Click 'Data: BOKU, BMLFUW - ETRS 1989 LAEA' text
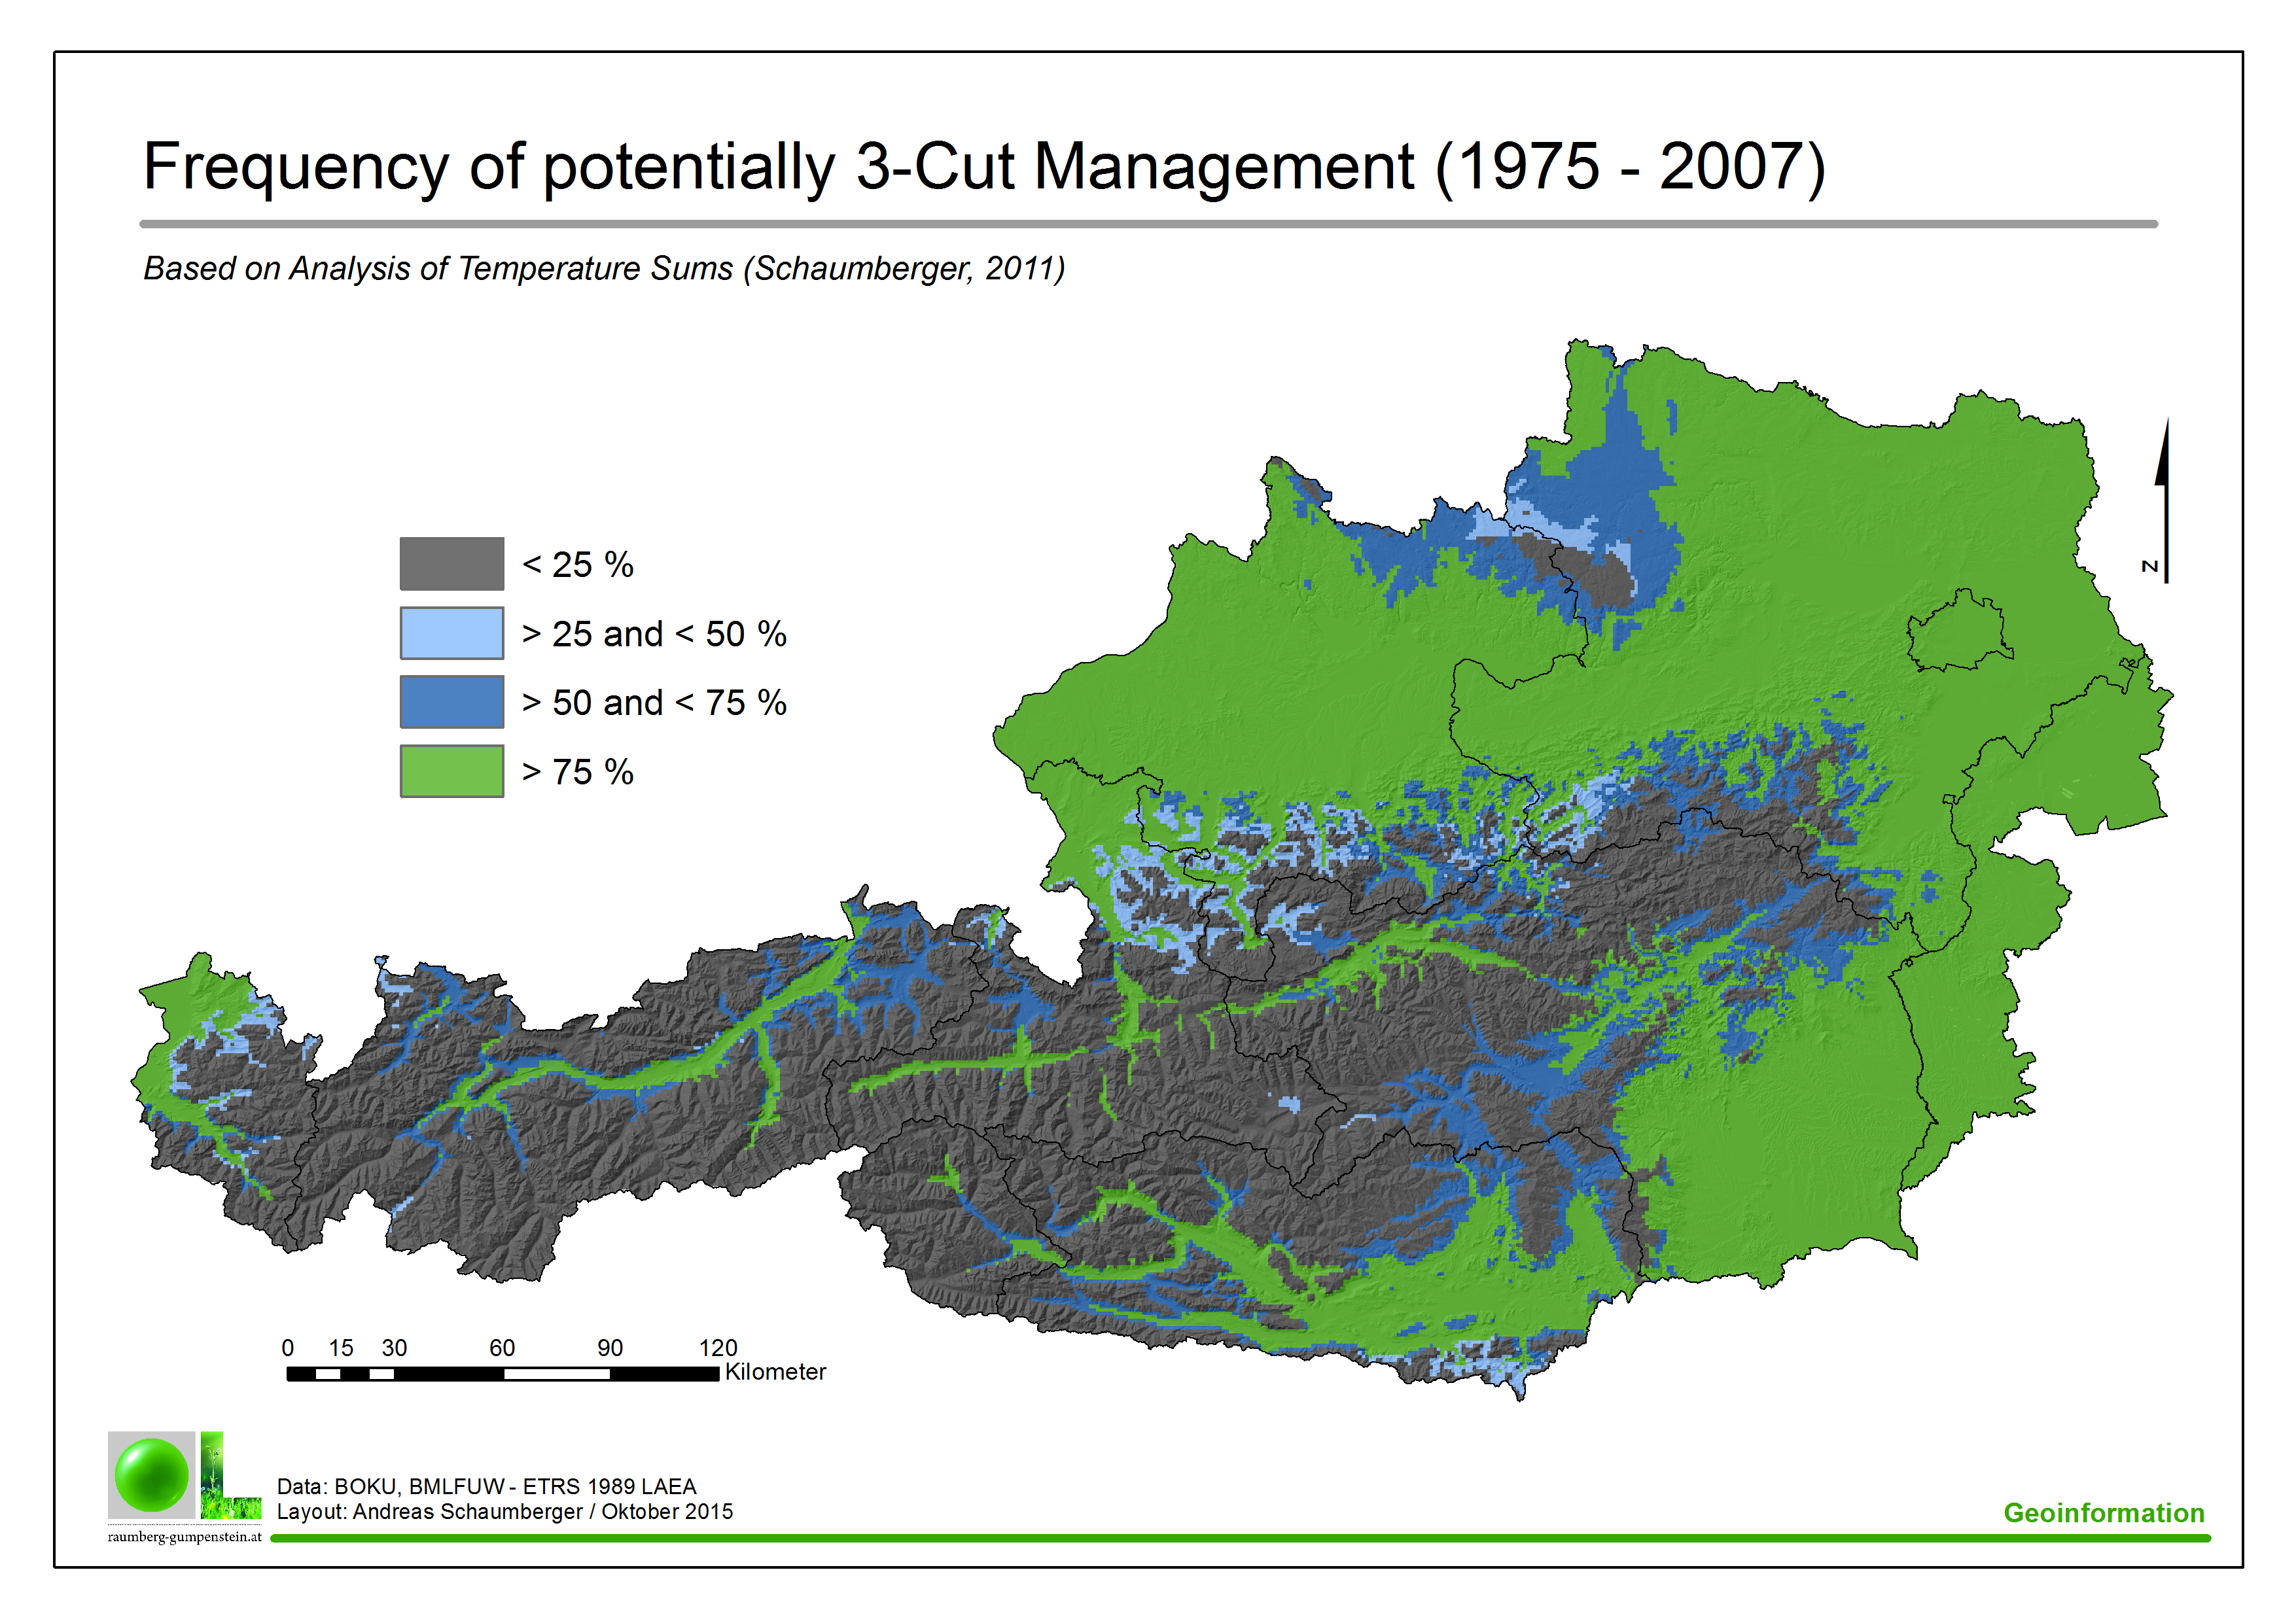The width and height of the screenshot is (2296, 1623). click(486, 1487)
